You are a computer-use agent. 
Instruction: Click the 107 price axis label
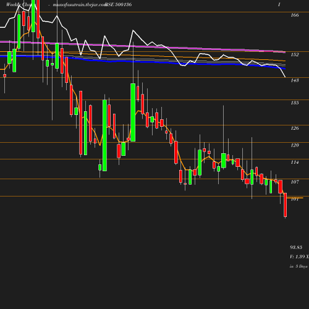tap(295, 182)
